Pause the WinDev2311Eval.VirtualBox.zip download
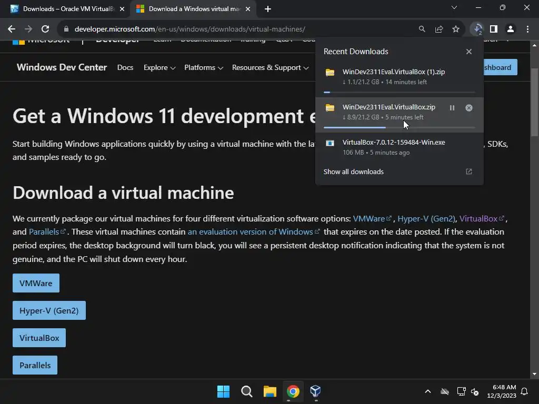This screenshot has width=539, height=404. point(452,108)
